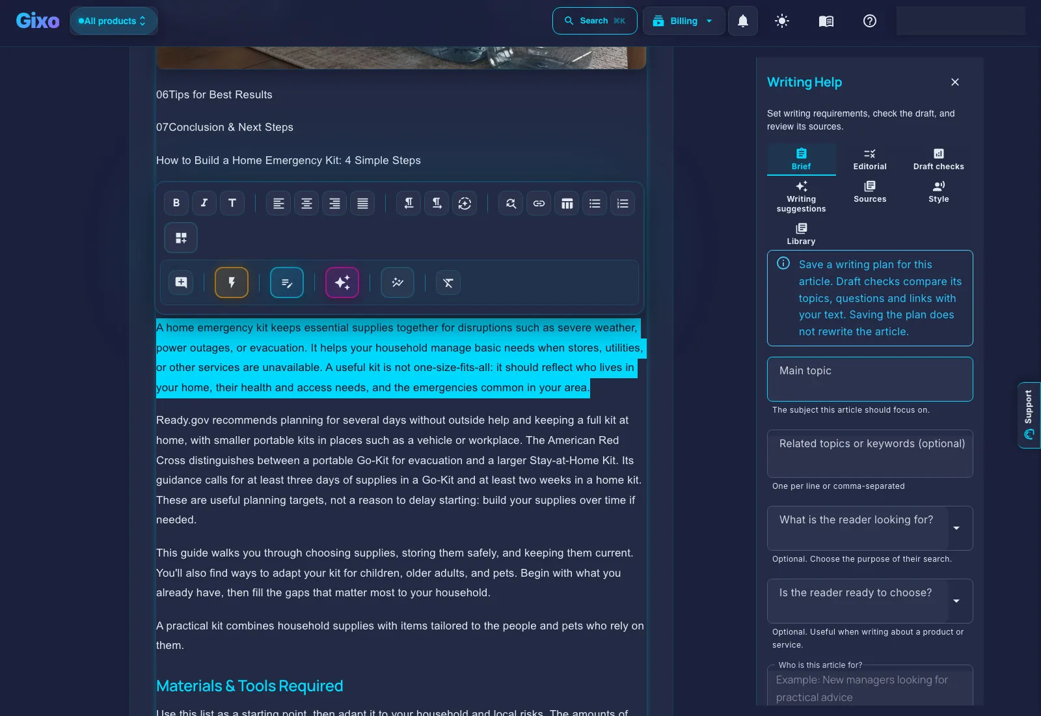Viewport: 1041px width, 716px height.
Task: Set left-to-right paragraph direction
Action: (437, 203)
